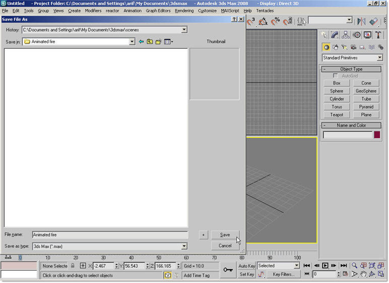Open the Save as type dropdown
The image size is (389, 283).
(184, 246)
